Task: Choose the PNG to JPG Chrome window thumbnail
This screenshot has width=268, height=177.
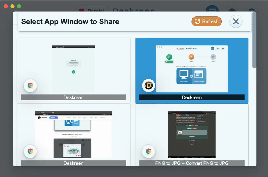Action: pyautogui.click(x=192, y=135)
